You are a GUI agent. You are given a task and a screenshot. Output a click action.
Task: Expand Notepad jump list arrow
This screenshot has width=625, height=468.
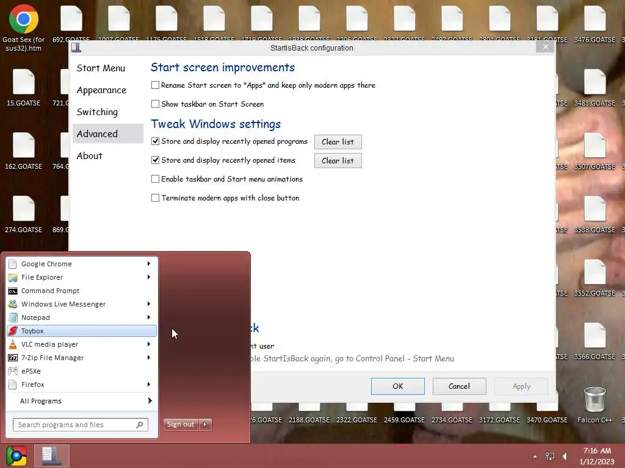(x=149, y=317)
